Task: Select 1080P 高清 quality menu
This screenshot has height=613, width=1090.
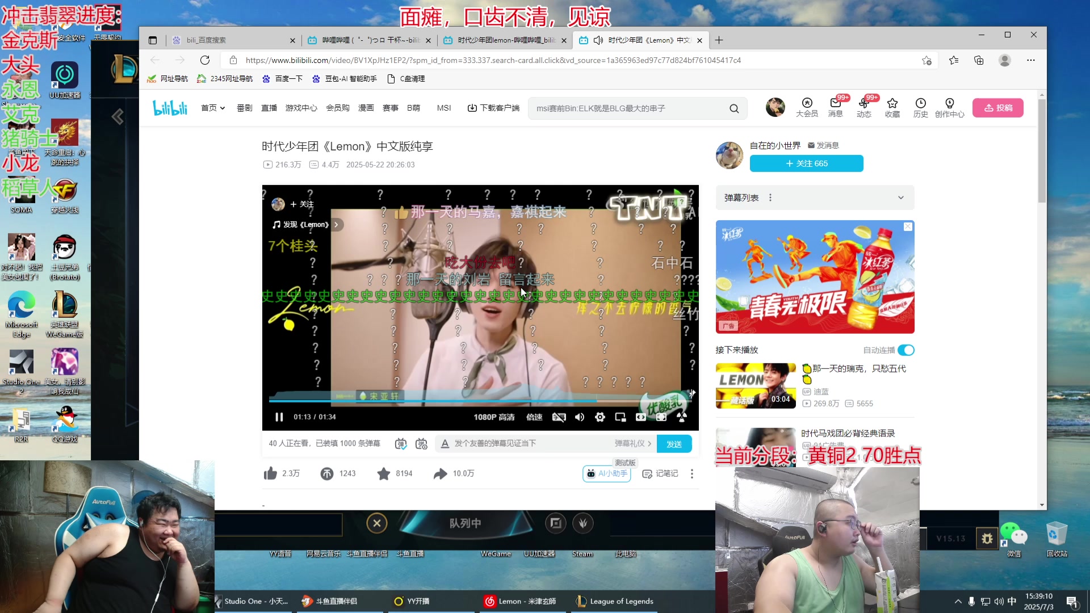Action: pos(494,417)
